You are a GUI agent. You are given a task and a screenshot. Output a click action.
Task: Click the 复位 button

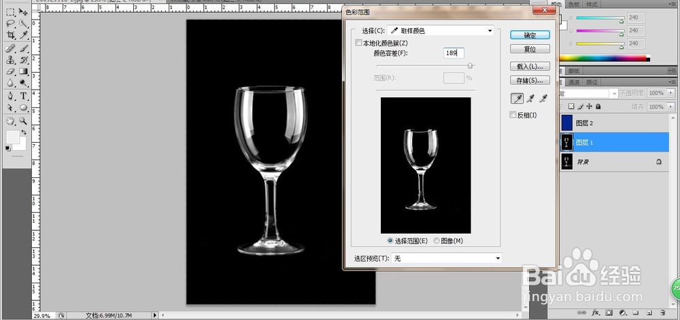[530, 49]
